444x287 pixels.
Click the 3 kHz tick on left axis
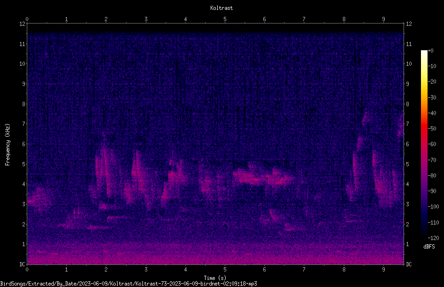[x=24, y=204]
